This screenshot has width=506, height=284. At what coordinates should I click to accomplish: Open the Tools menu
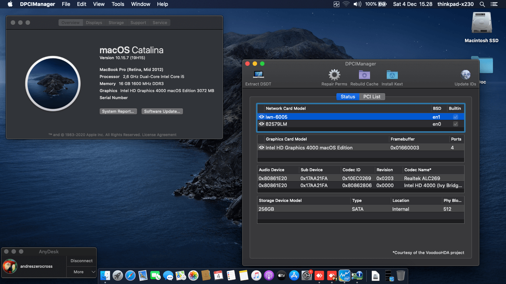(x=118, y=4)
